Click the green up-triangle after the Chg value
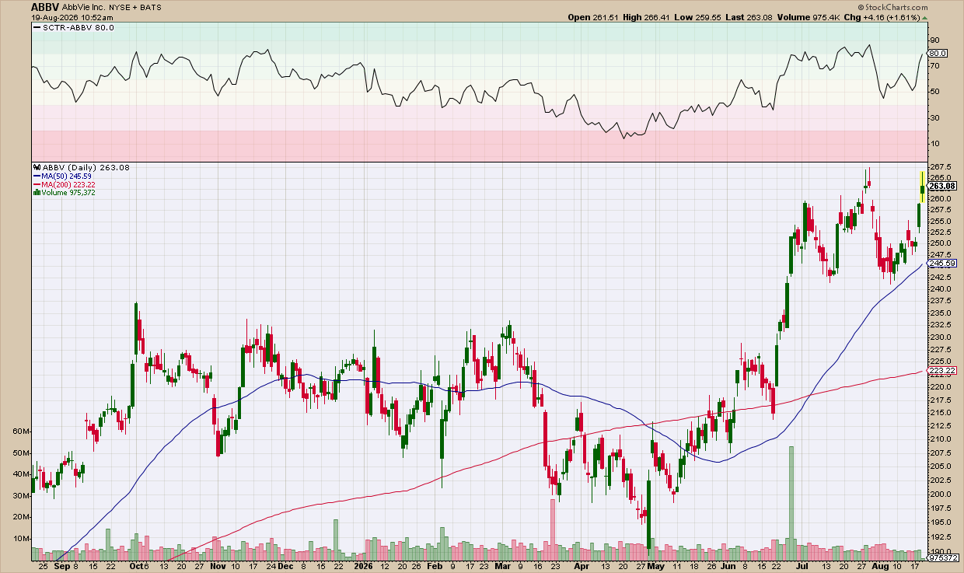The image size is (964, 573). 925,17
